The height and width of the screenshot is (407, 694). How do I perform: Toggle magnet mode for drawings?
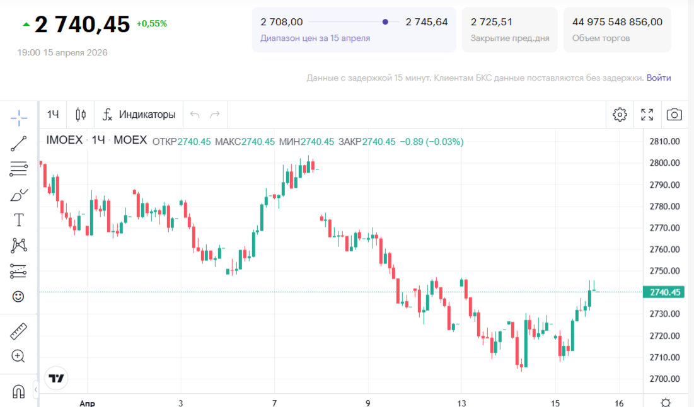click(x=19, y=391)
